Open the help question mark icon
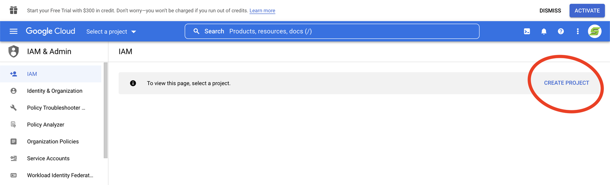 click(x=561, y=31)
